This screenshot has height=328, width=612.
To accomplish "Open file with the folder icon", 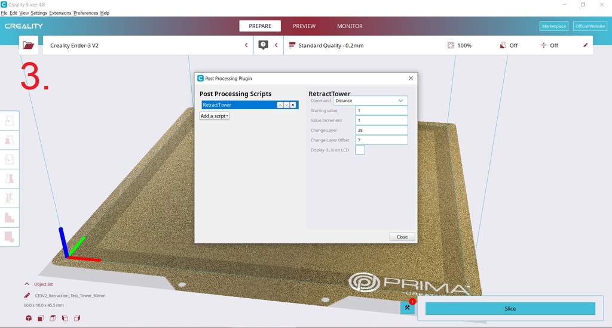I will tap(28, 45).
